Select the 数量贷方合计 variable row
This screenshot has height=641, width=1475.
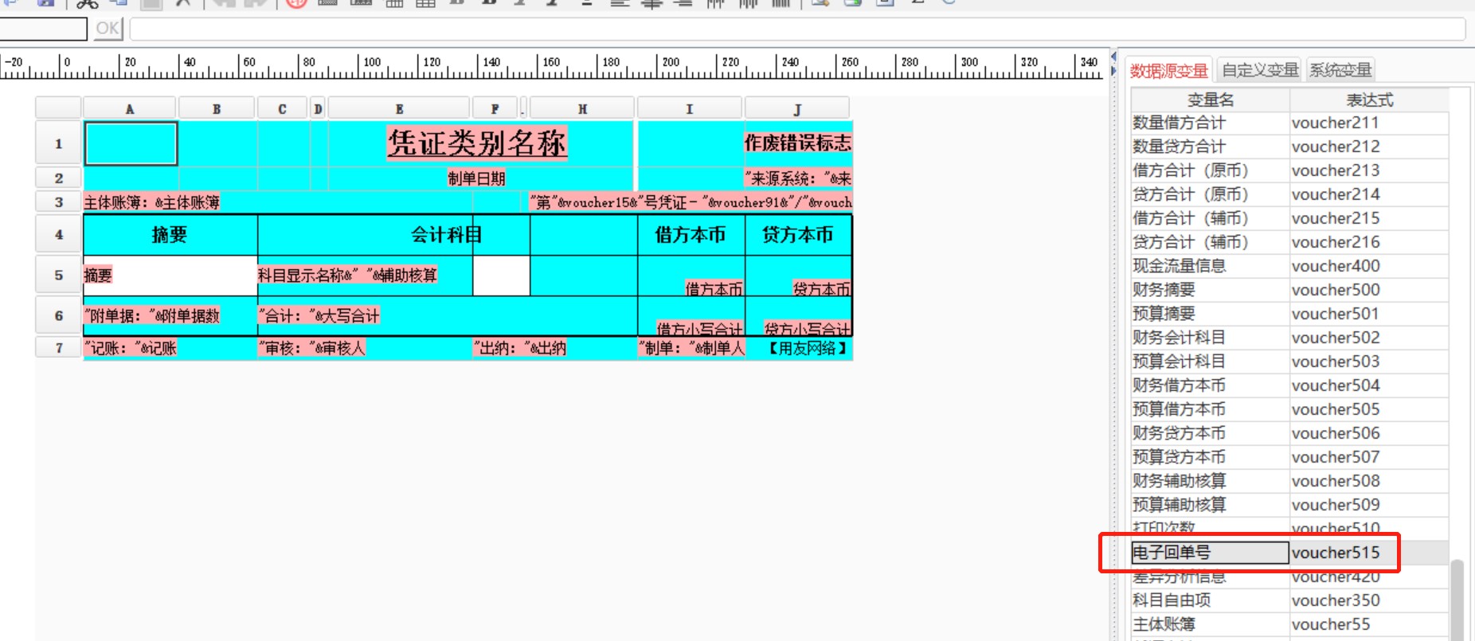point(1289,147)
